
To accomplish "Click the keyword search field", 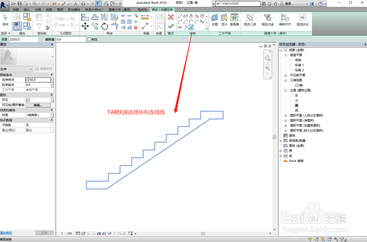I will (x=238, y=4).
